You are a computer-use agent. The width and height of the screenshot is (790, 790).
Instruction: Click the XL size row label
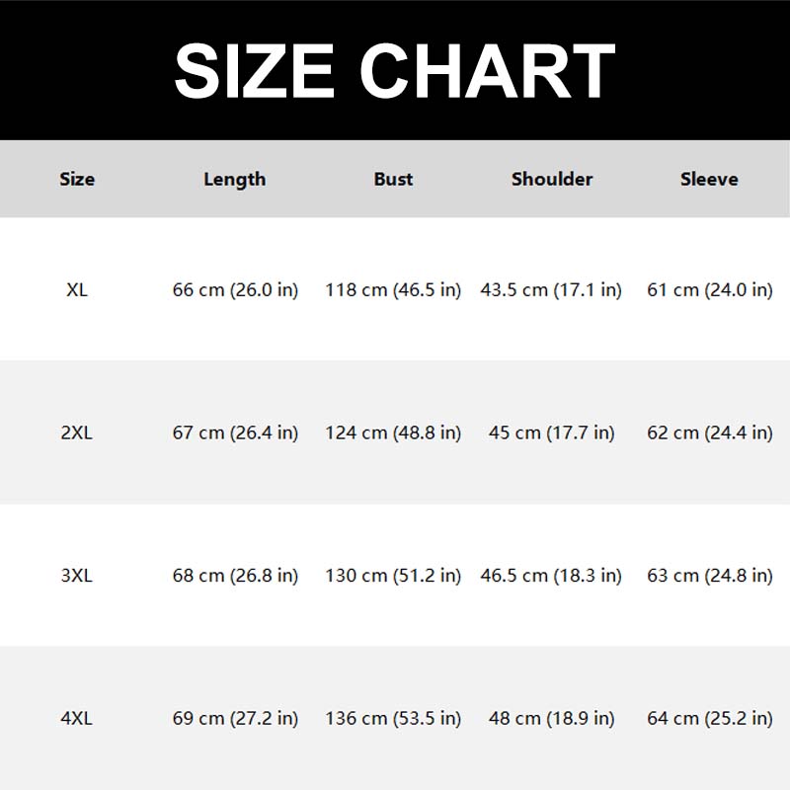(77, 290)
